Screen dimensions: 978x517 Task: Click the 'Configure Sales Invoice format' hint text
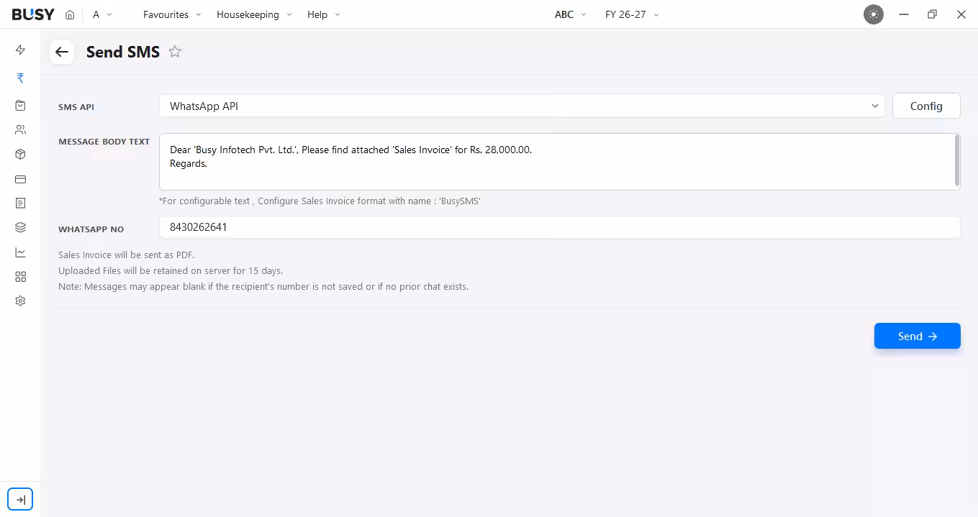(x=320, y=201)
